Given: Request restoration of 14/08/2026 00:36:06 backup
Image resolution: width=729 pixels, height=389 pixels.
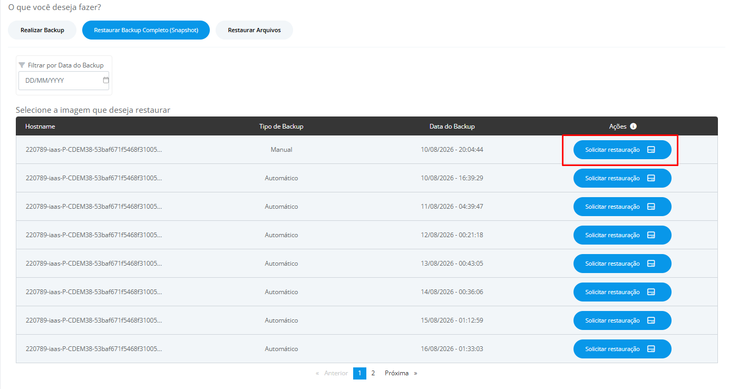Looking at the screenshot, I should click(x=623, y=292).
